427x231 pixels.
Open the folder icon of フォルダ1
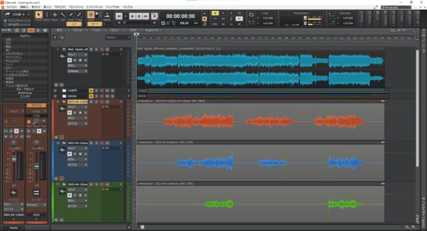[64, 90]
